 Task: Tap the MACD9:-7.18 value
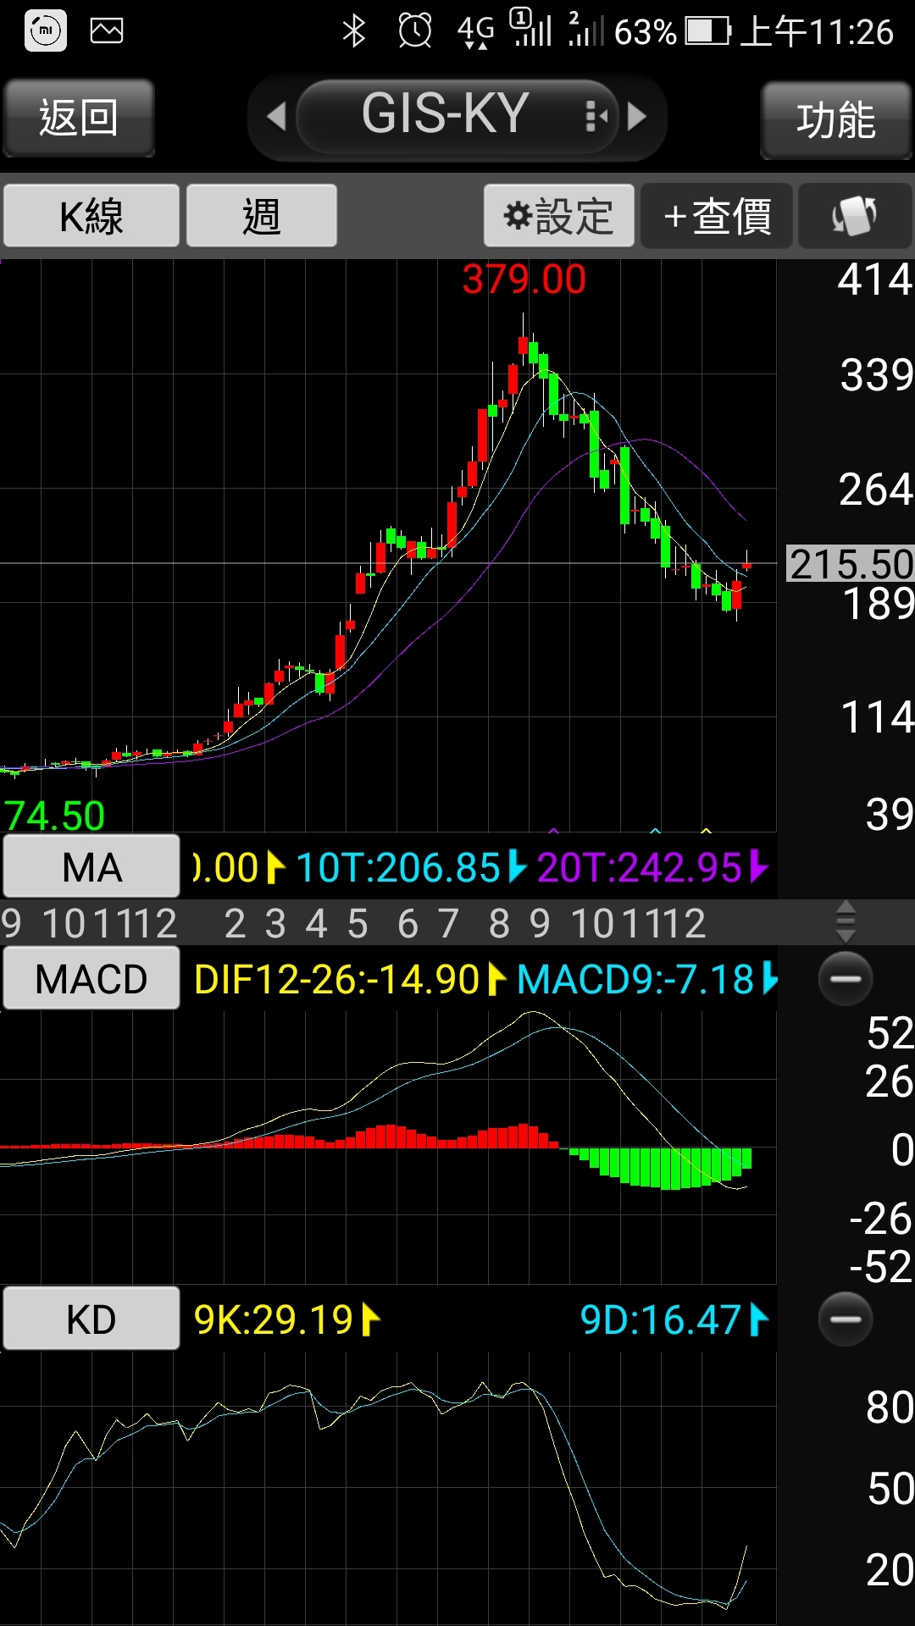635,980
